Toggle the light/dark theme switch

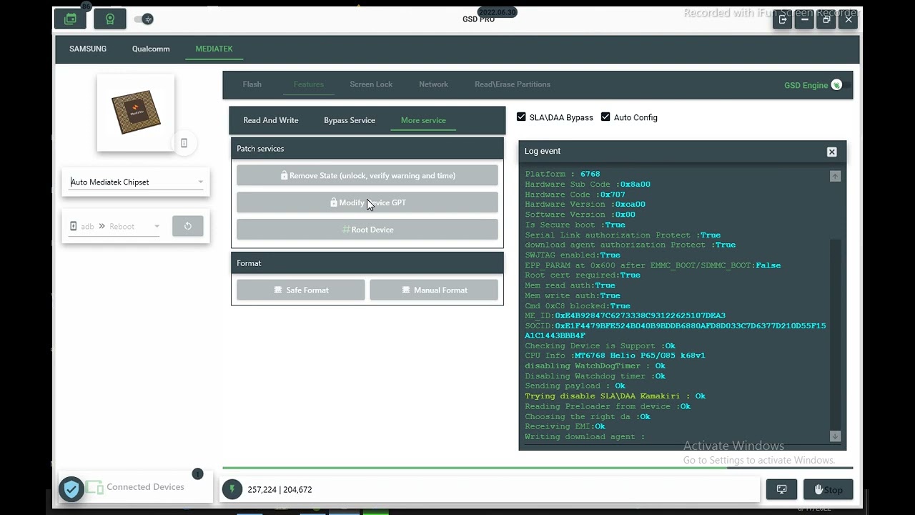144,19
